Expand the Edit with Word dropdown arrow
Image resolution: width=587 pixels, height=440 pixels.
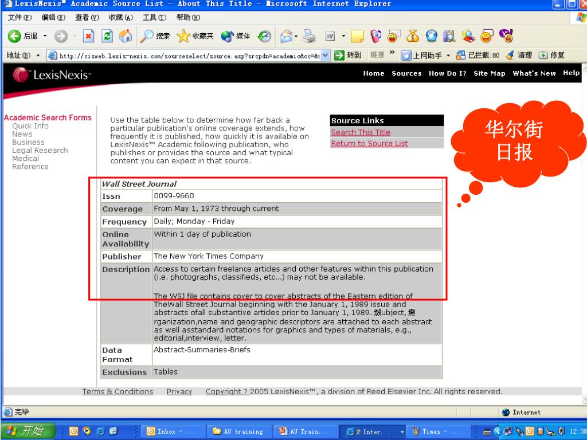tap(343, 36)
